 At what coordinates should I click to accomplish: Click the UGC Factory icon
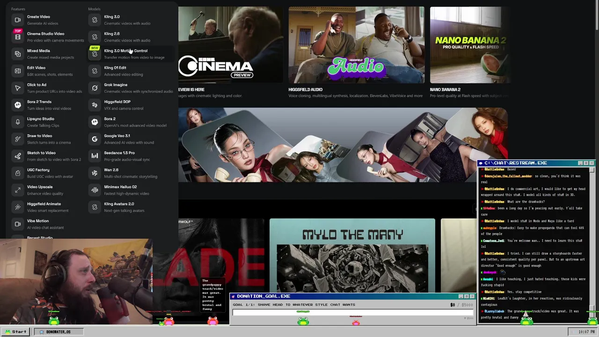(x=18, y=173)
